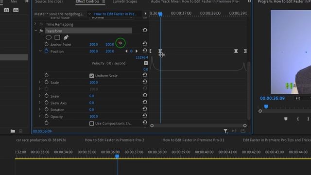The image size is (311, 175).
Task: Click How to Edit Faster sequence clip link
Action: click(x=115, y=14)
